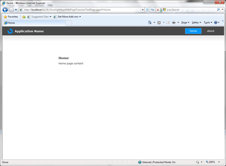Open the Page menu

pyautogui.click(x=185, y=23)
